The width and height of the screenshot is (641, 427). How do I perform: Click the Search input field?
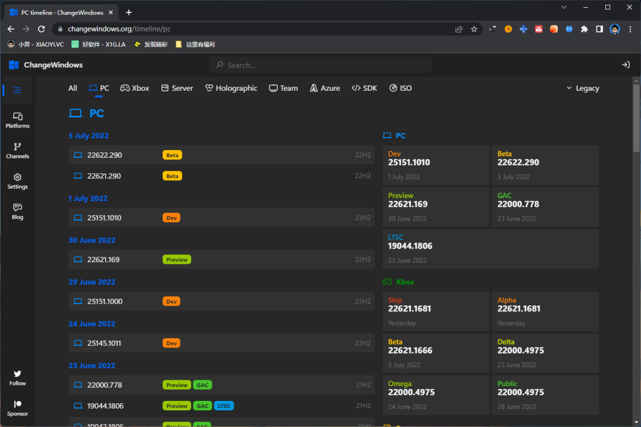tap(320, 65)
